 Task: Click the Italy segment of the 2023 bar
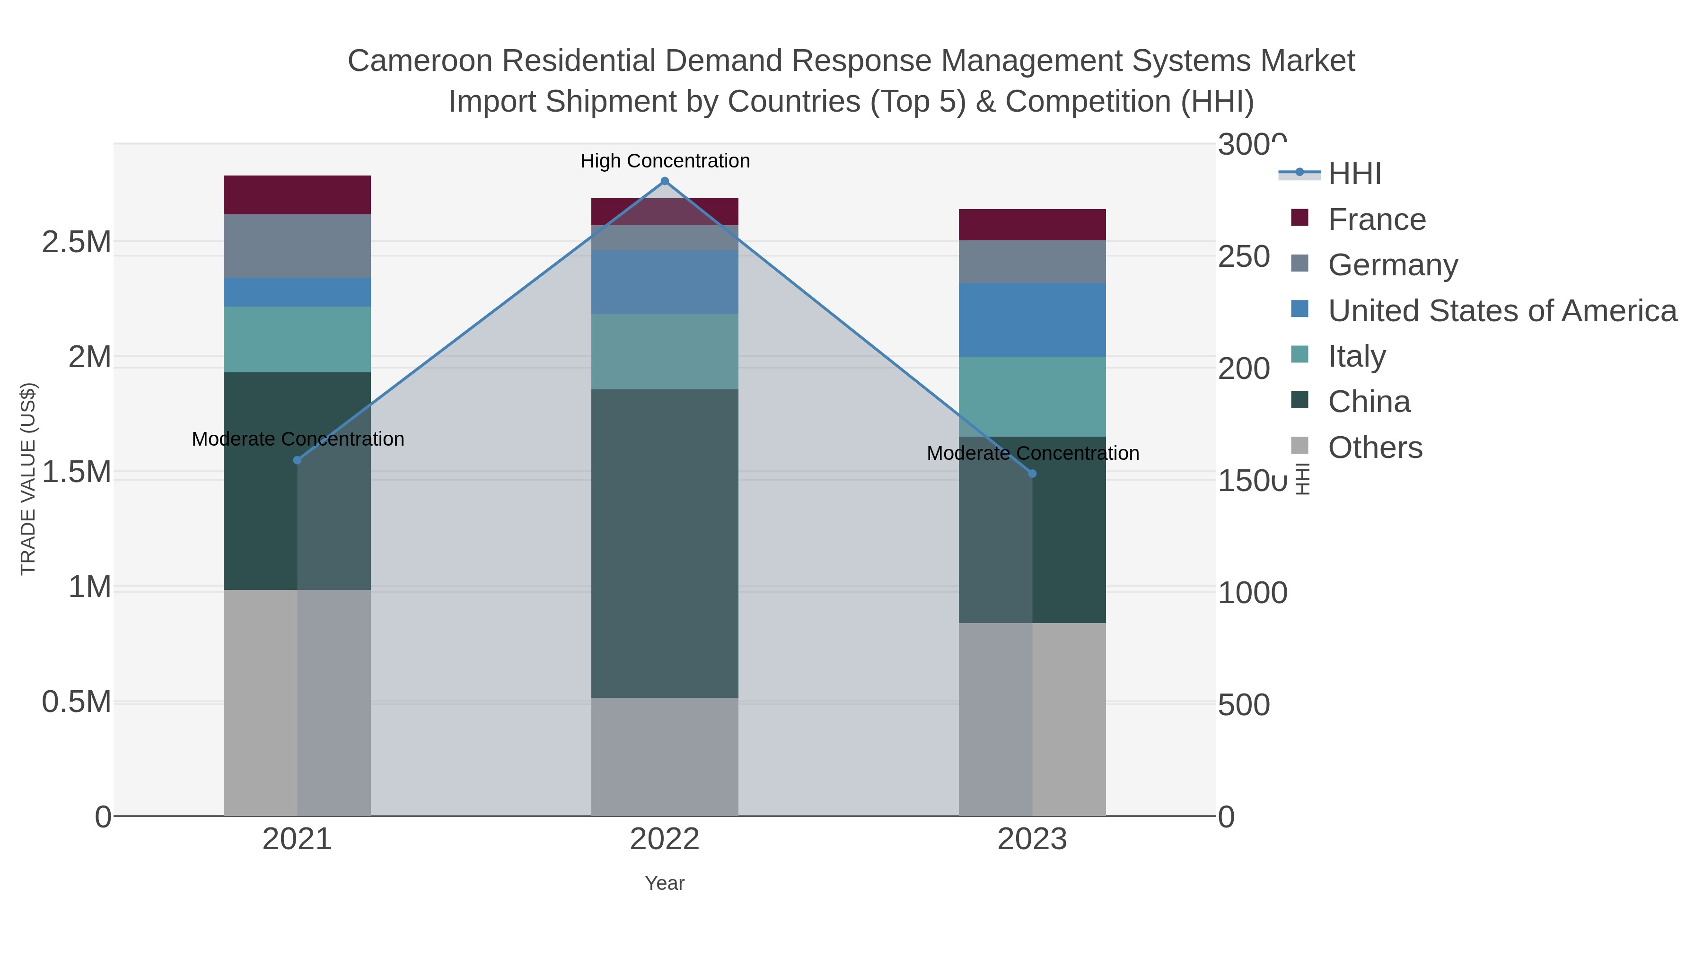point(1033,397)
